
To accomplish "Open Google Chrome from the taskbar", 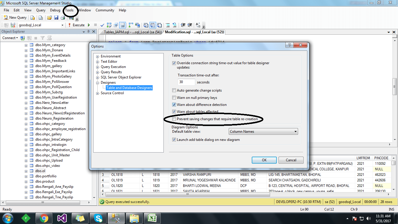I will tap(44, 218).
